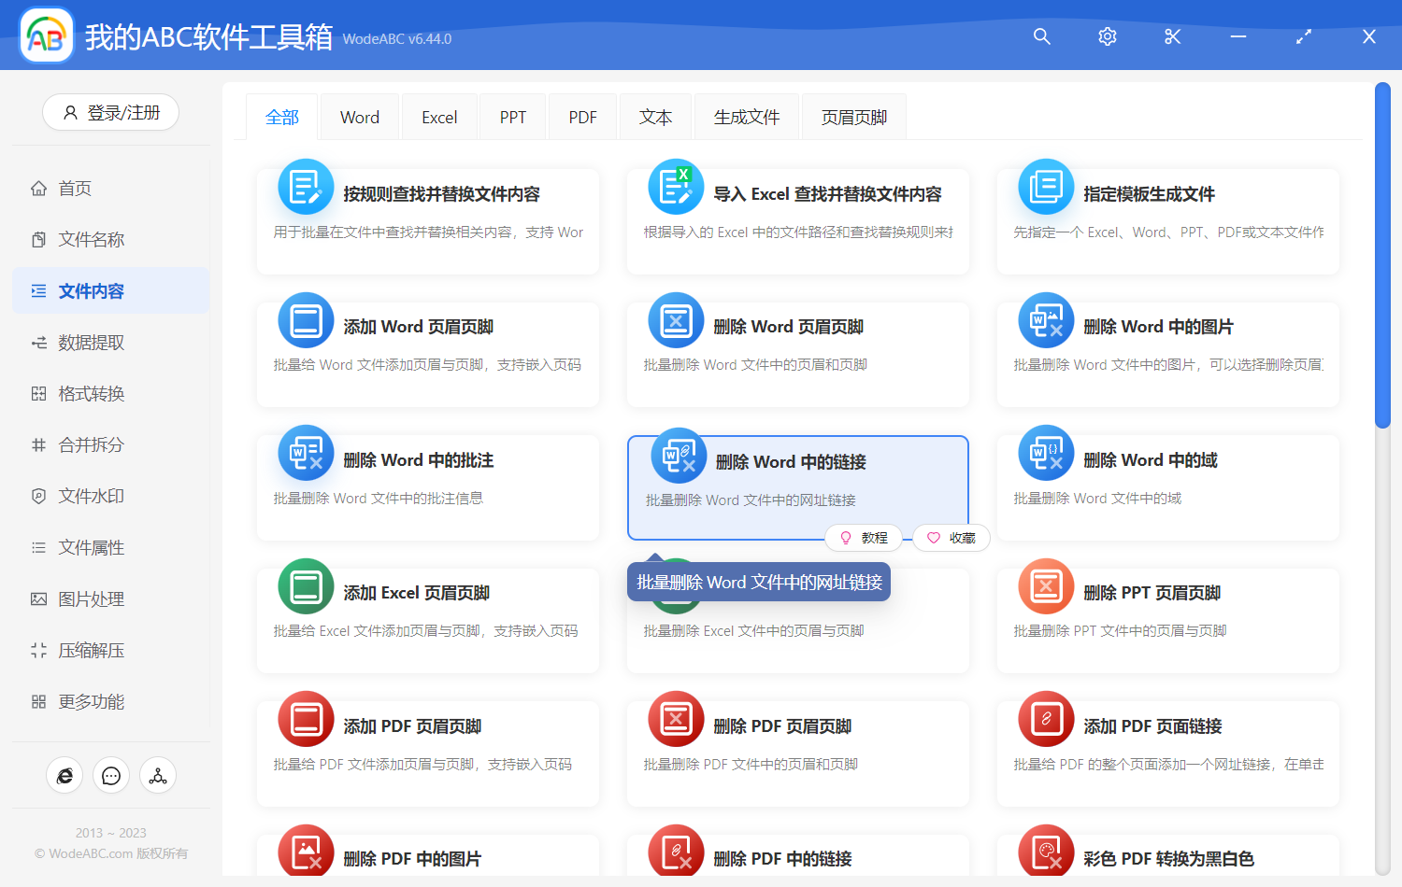Image resolution: width=1402 pixels, height=887 pixels.
Task: Select the 删除 Word 中的域 tool icon
Action: (x=1045, y=452)
